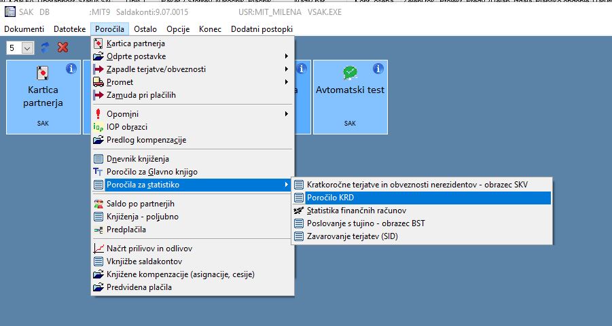Click the info icon on Avtomatski test tile
Screen dimensions: 612x326
(378, 69)
